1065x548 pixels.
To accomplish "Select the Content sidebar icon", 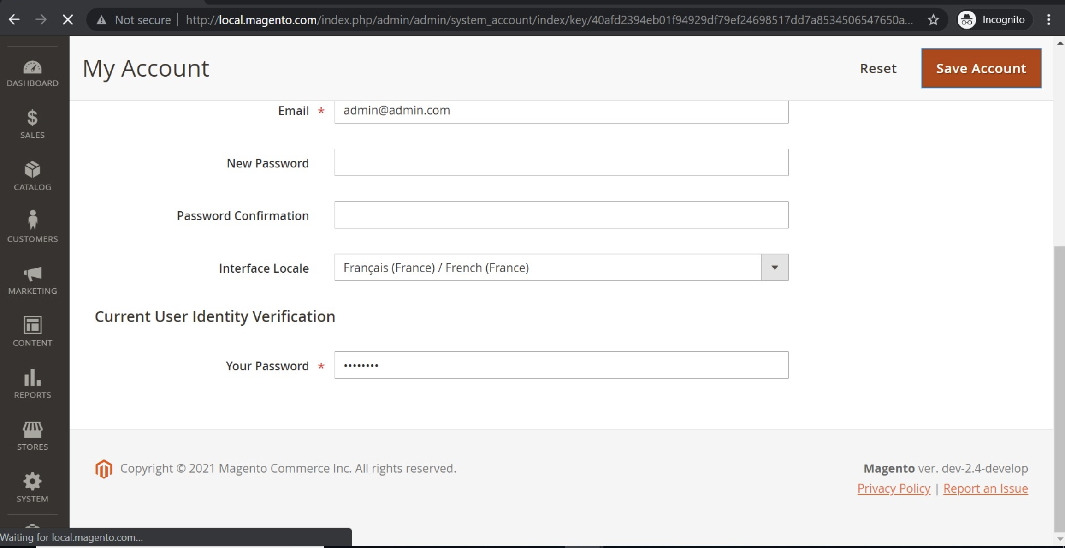I will pos(32,326).
